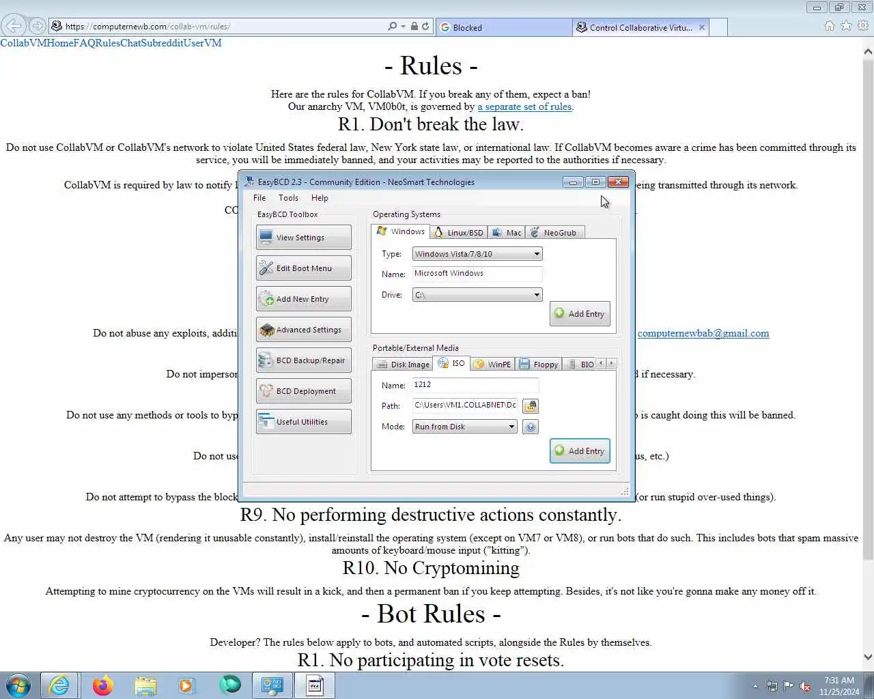Open Advanced Settings in EasyBCD
The width and height of the screenshot is (874, 699).
coord(304,330)
